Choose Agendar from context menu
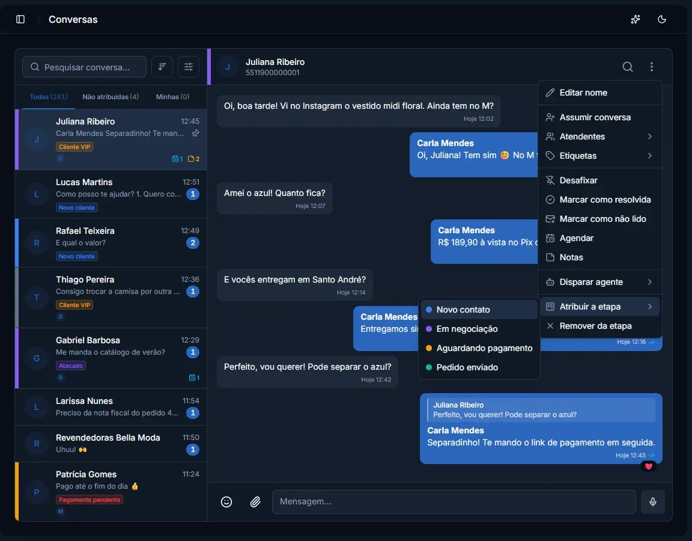Image resolution: width=692 pixels, height=541 pixels. point(599,238)
